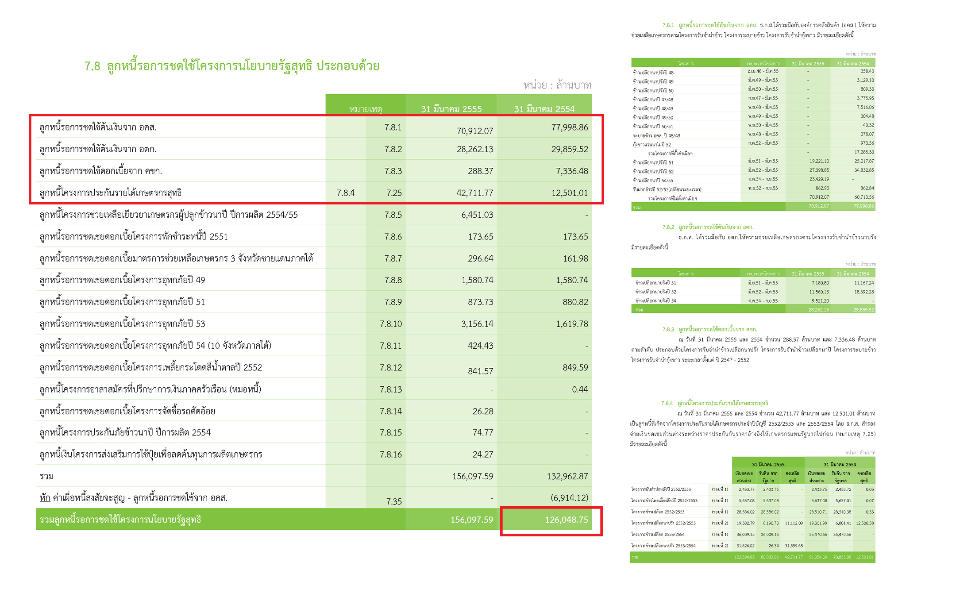
Task: Click the 31 มีนาคม 2555 column header
Action: (451, 109)
